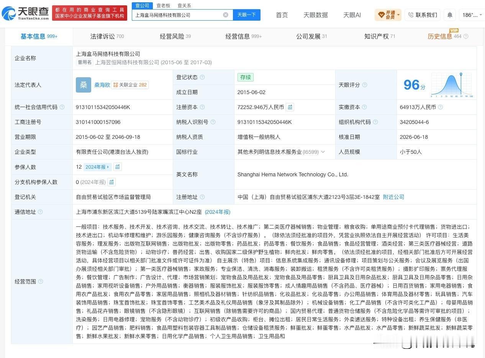Image resolution: width=485 pixels, height=358 pixels.
Task: Click the 桑 avatar tile
Action: pos(84,85)
